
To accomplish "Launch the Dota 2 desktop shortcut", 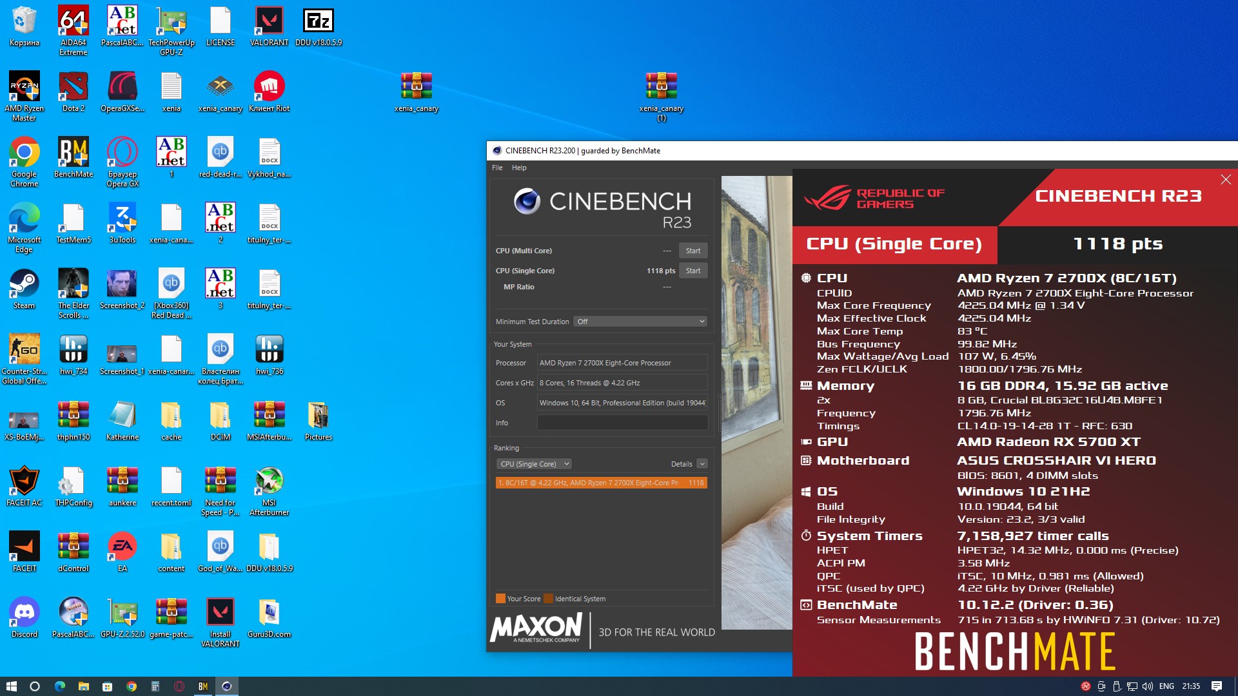I will (x=73, y=92).
